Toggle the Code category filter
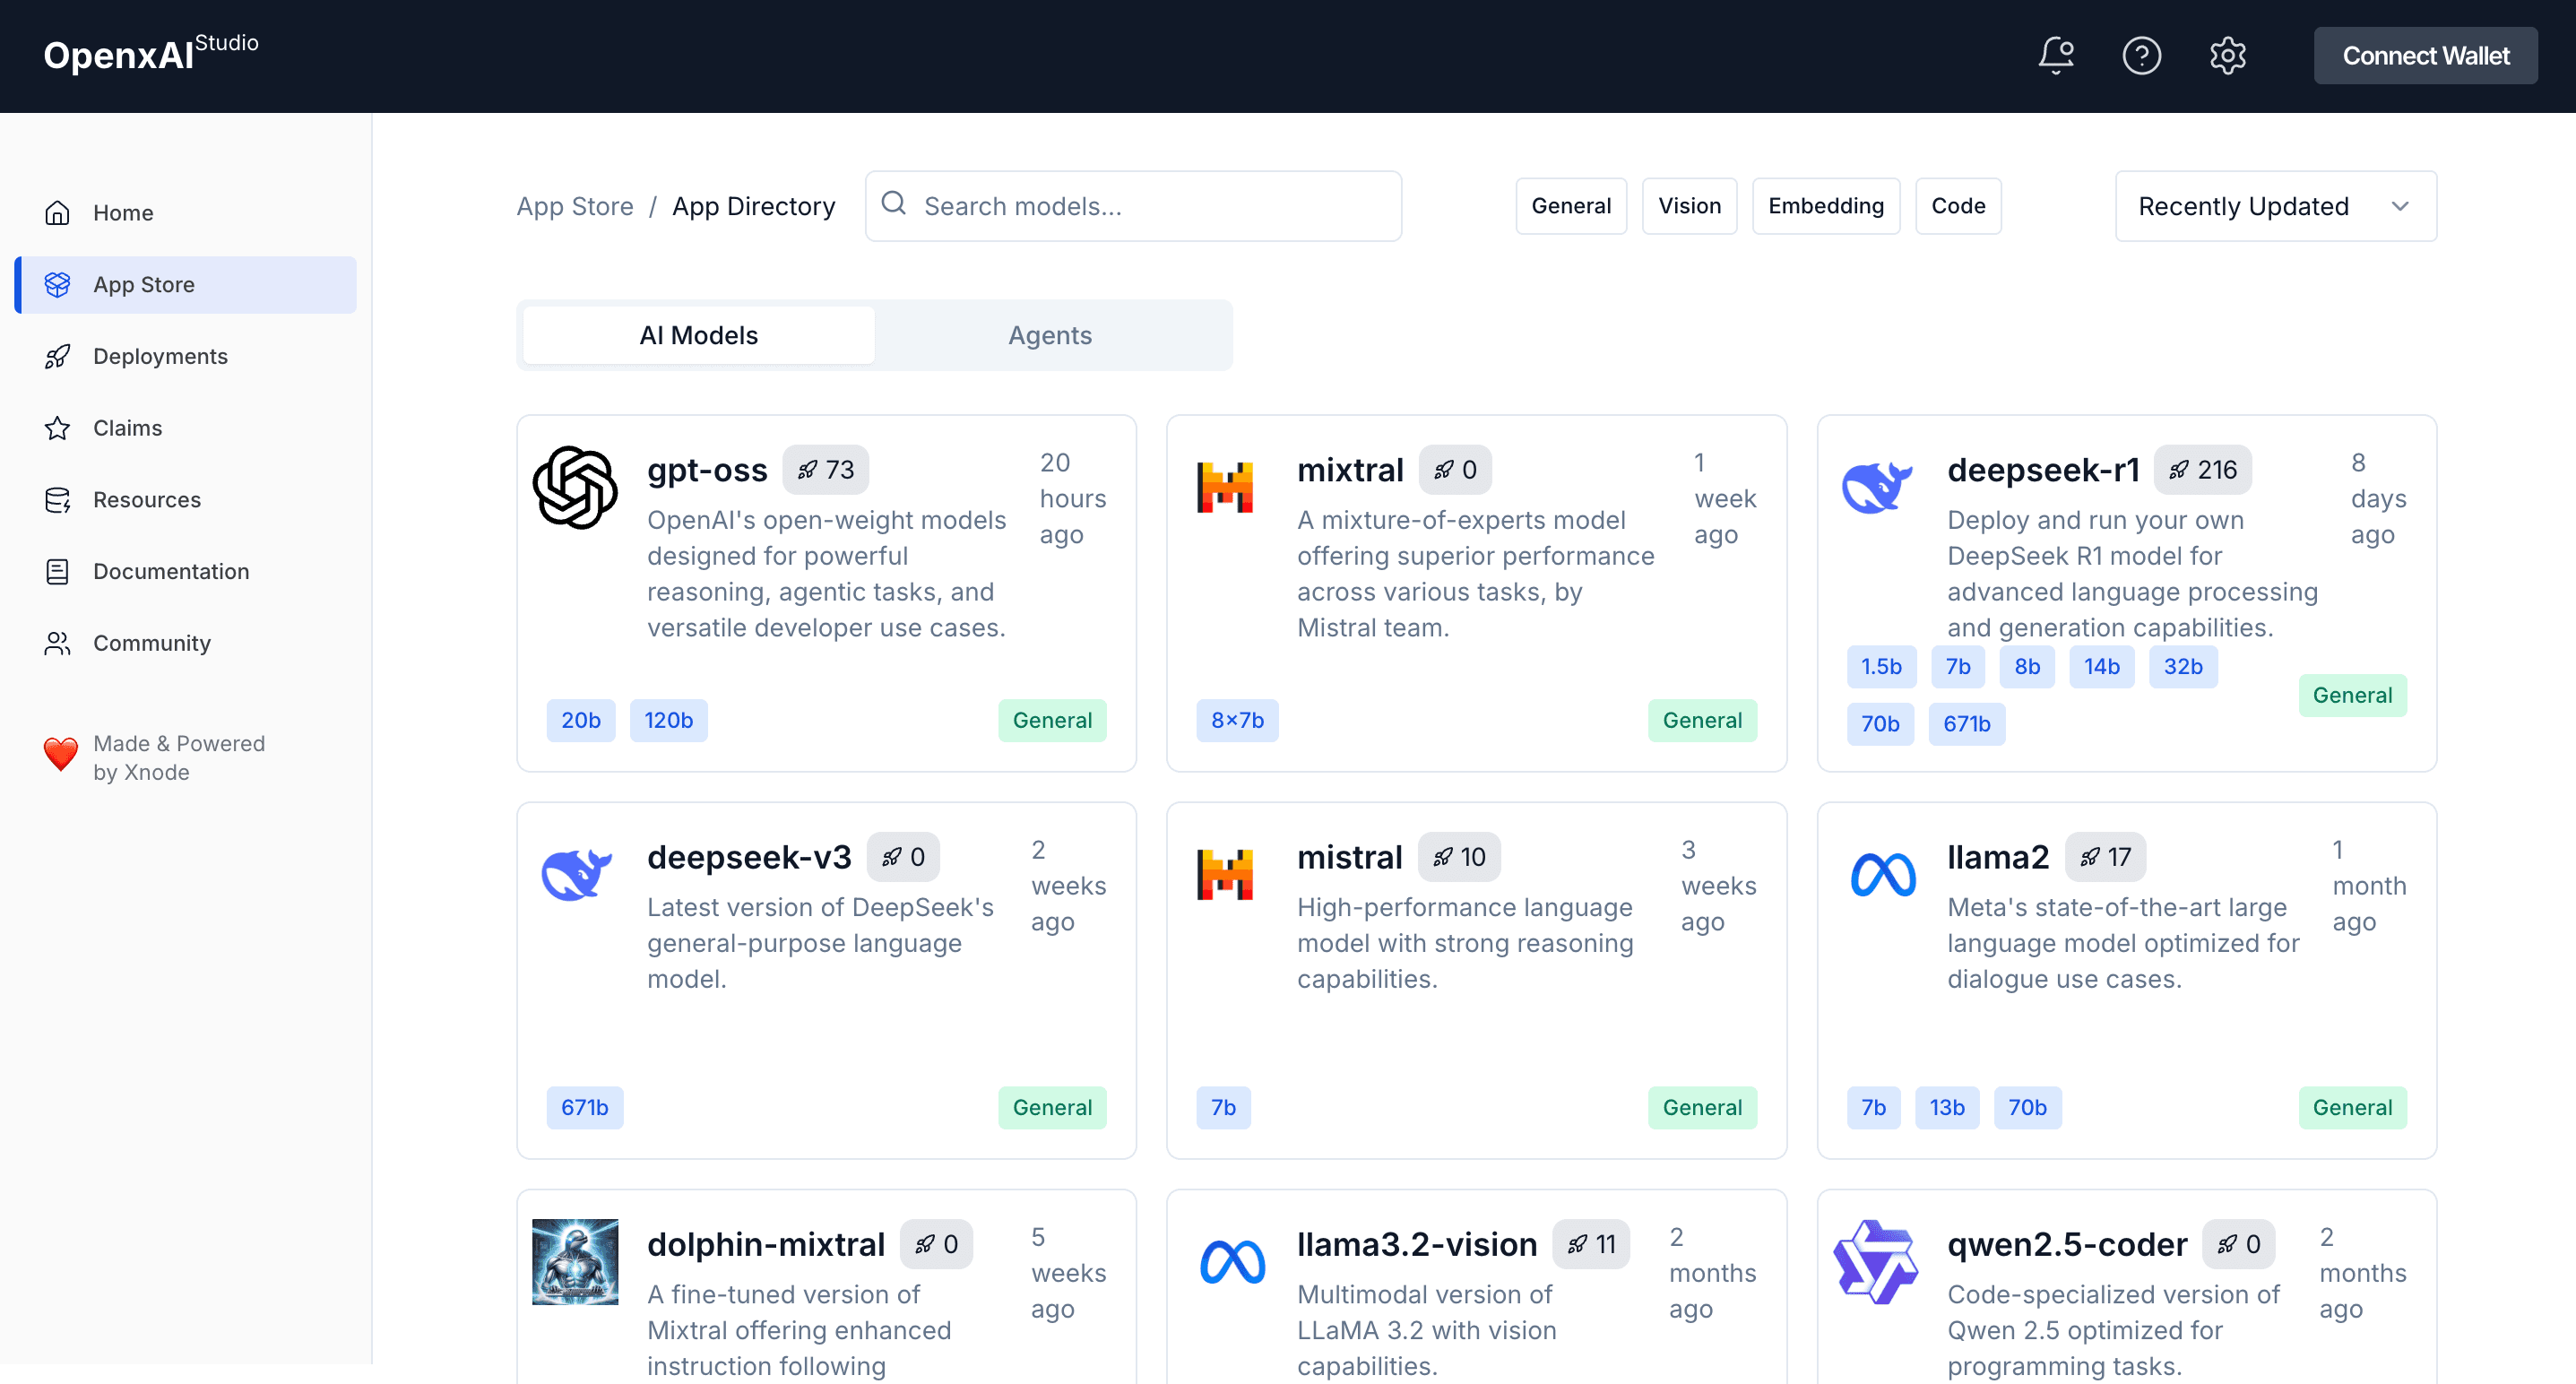The image size is (2576, 1384). (1958, 206)
